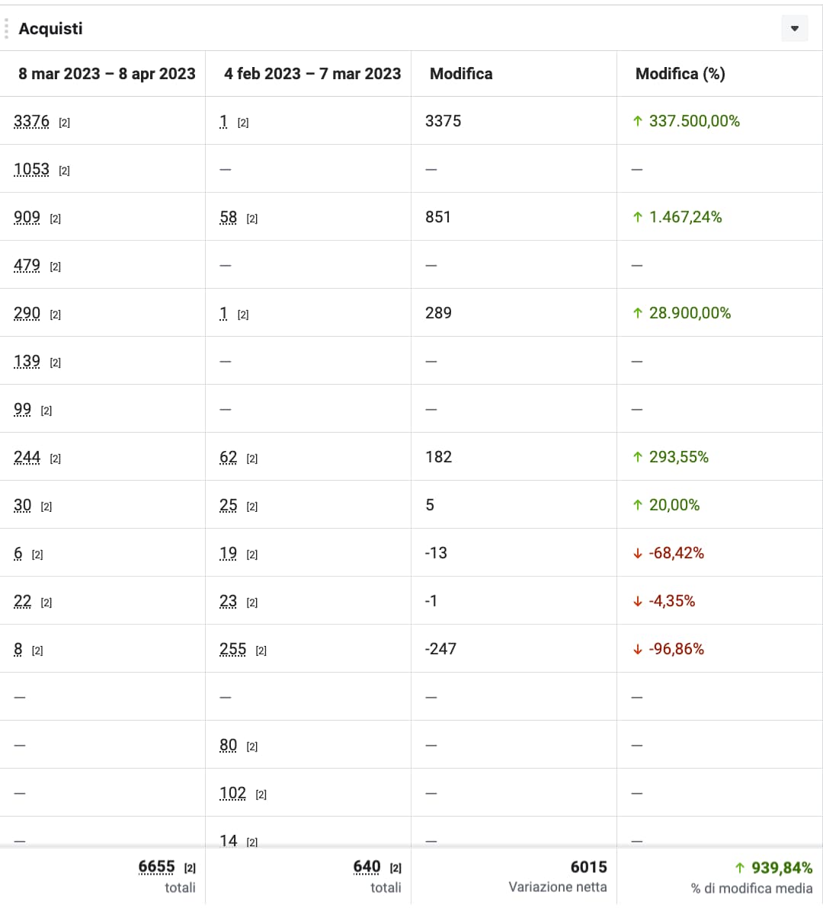Click the 640 previous period total
Viewport: 823px width, 908px height.
tap(367, 867)
